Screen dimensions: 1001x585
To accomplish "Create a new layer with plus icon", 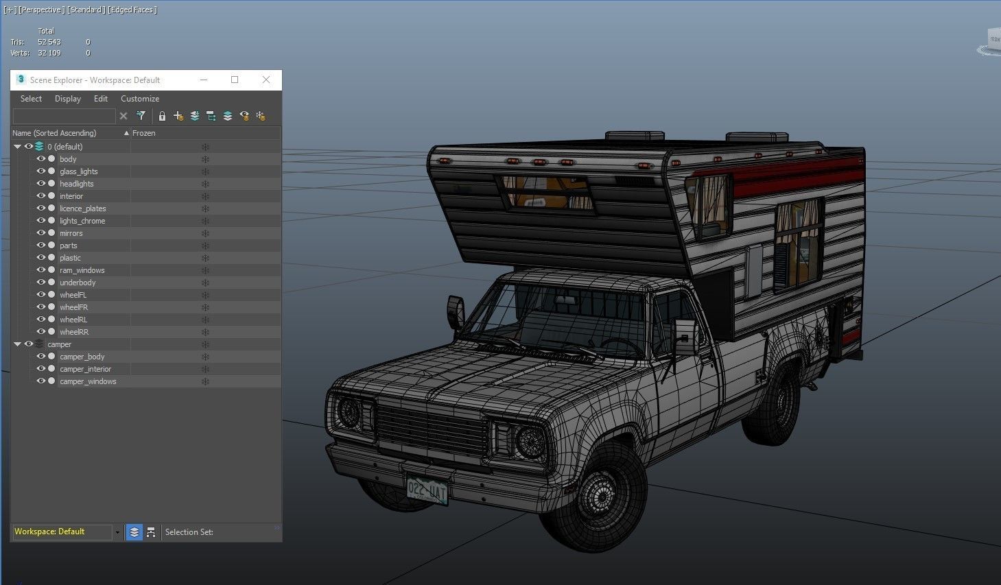I will pos(178,116).
